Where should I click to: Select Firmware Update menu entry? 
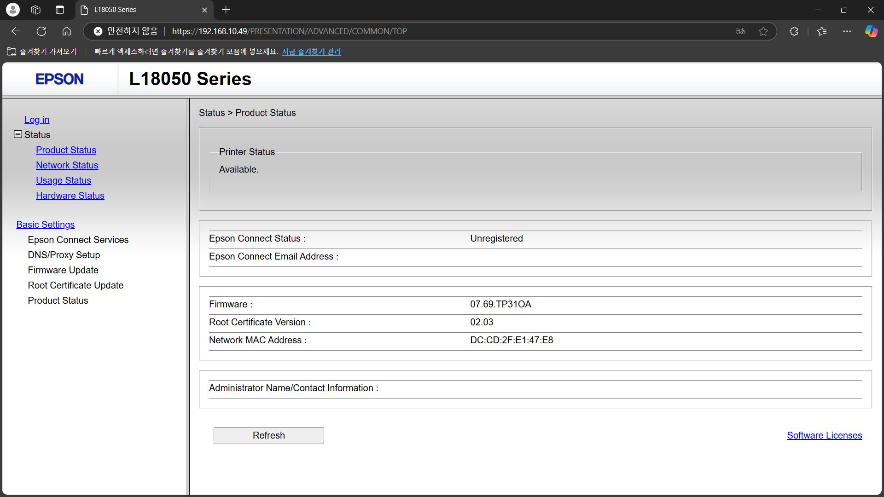tap(63, 270)
